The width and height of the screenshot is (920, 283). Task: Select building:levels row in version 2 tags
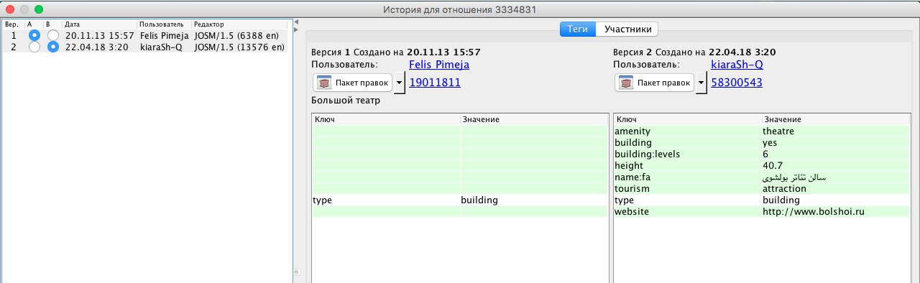[762, 154]
